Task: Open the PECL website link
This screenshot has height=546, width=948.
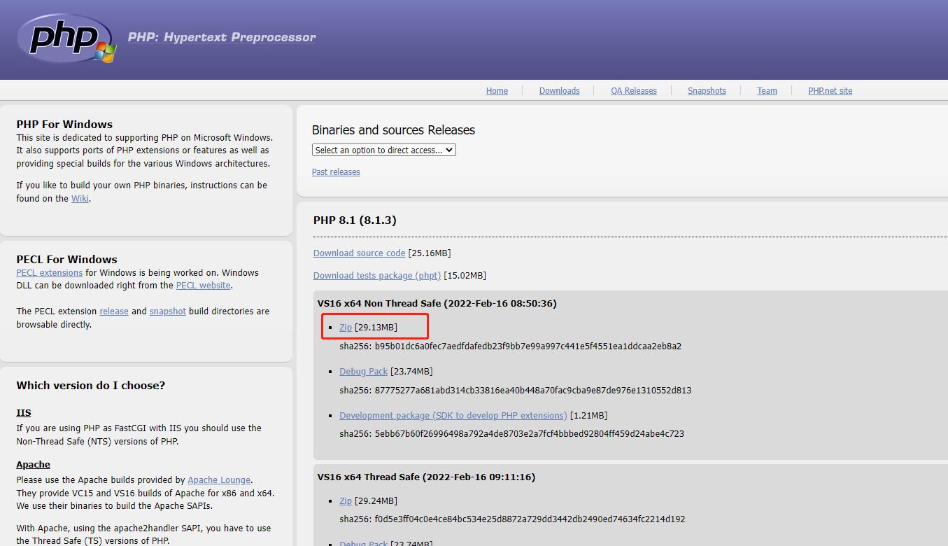Action: (203, 286)
